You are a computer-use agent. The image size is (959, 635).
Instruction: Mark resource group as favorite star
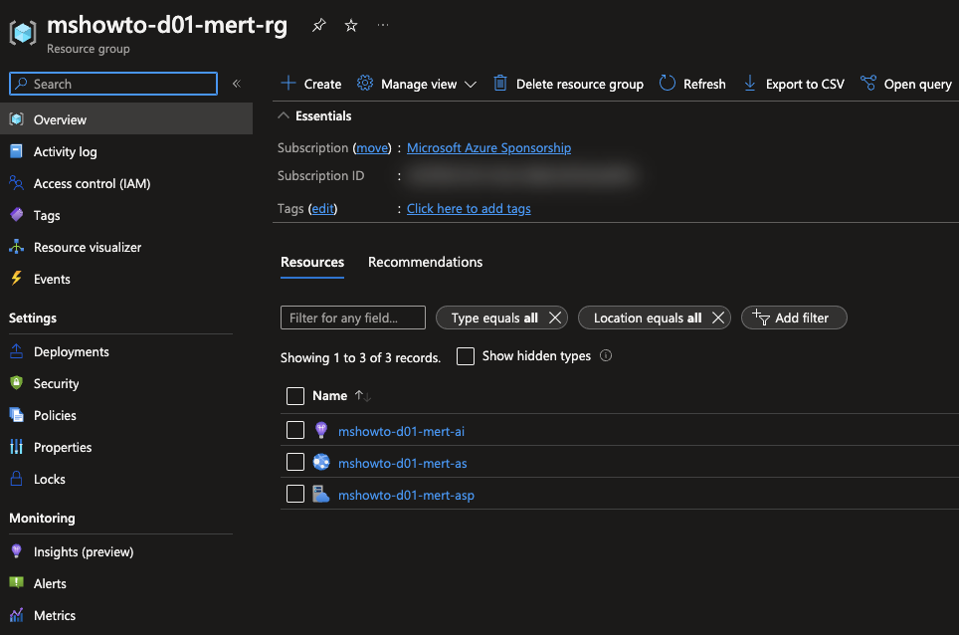pyautogui.click(x=351, y=25)
